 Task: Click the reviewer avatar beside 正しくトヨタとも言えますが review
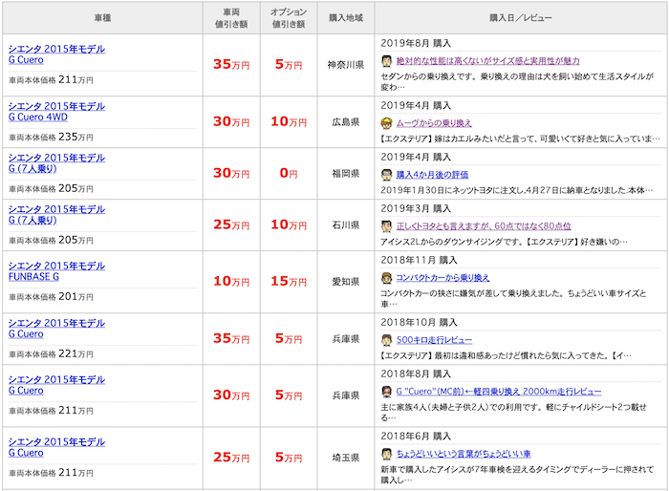[x=386, y=226]
